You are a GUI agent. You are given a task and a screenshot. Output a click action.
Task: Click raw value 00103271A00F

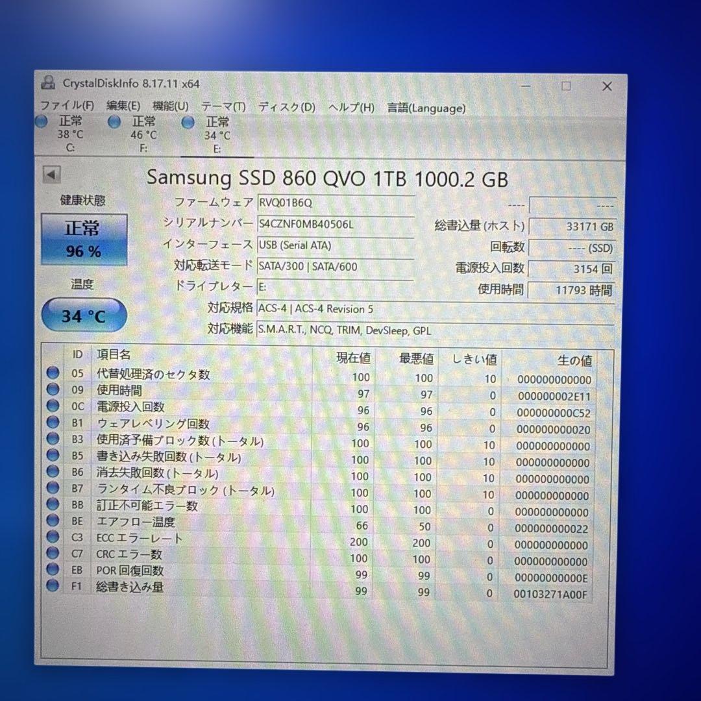tap(550, 594)
